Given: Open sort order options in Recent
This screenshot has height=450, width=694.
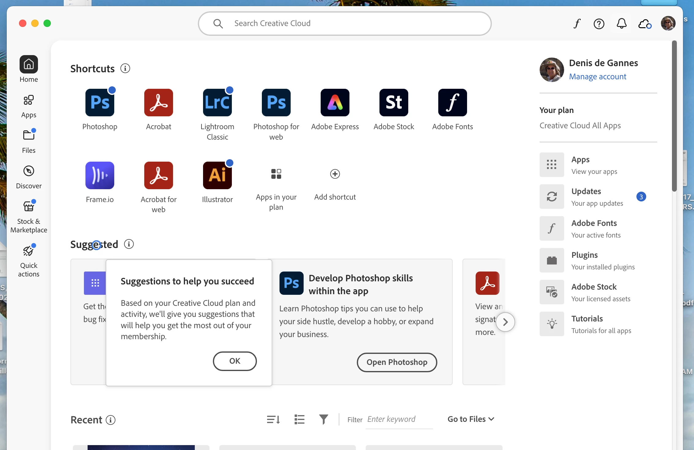Looking at the screenshot, I should [273, 419].
